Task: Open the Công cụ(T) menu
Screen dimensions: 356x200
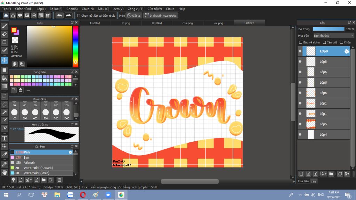Action: [135, 9]
